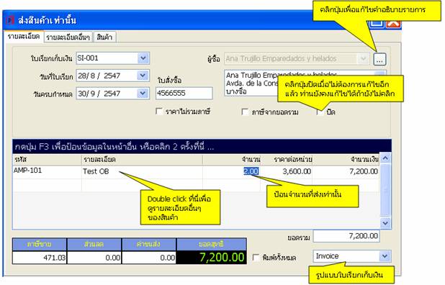Click scroll up arrow of item grid

[385, 158]
